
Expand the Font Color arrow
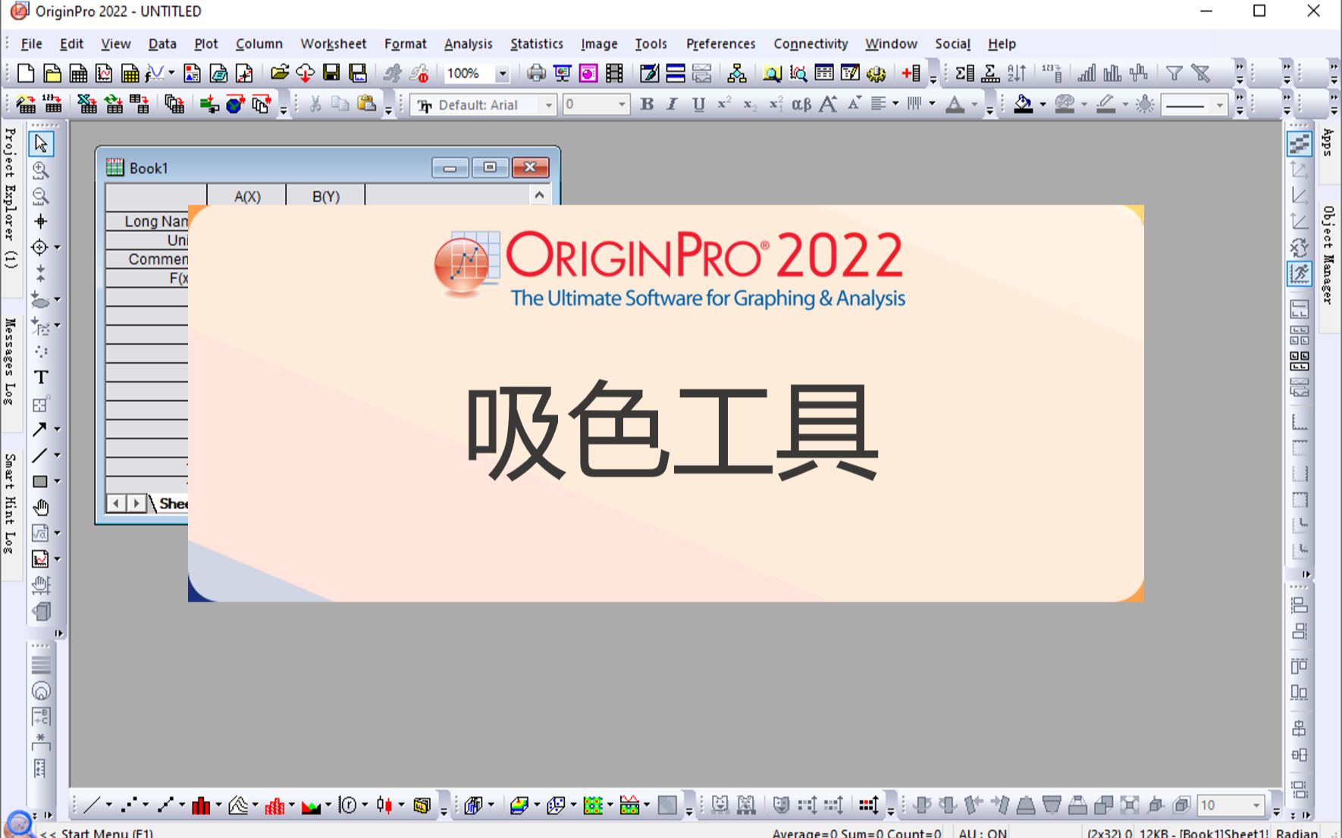(974, 105)
